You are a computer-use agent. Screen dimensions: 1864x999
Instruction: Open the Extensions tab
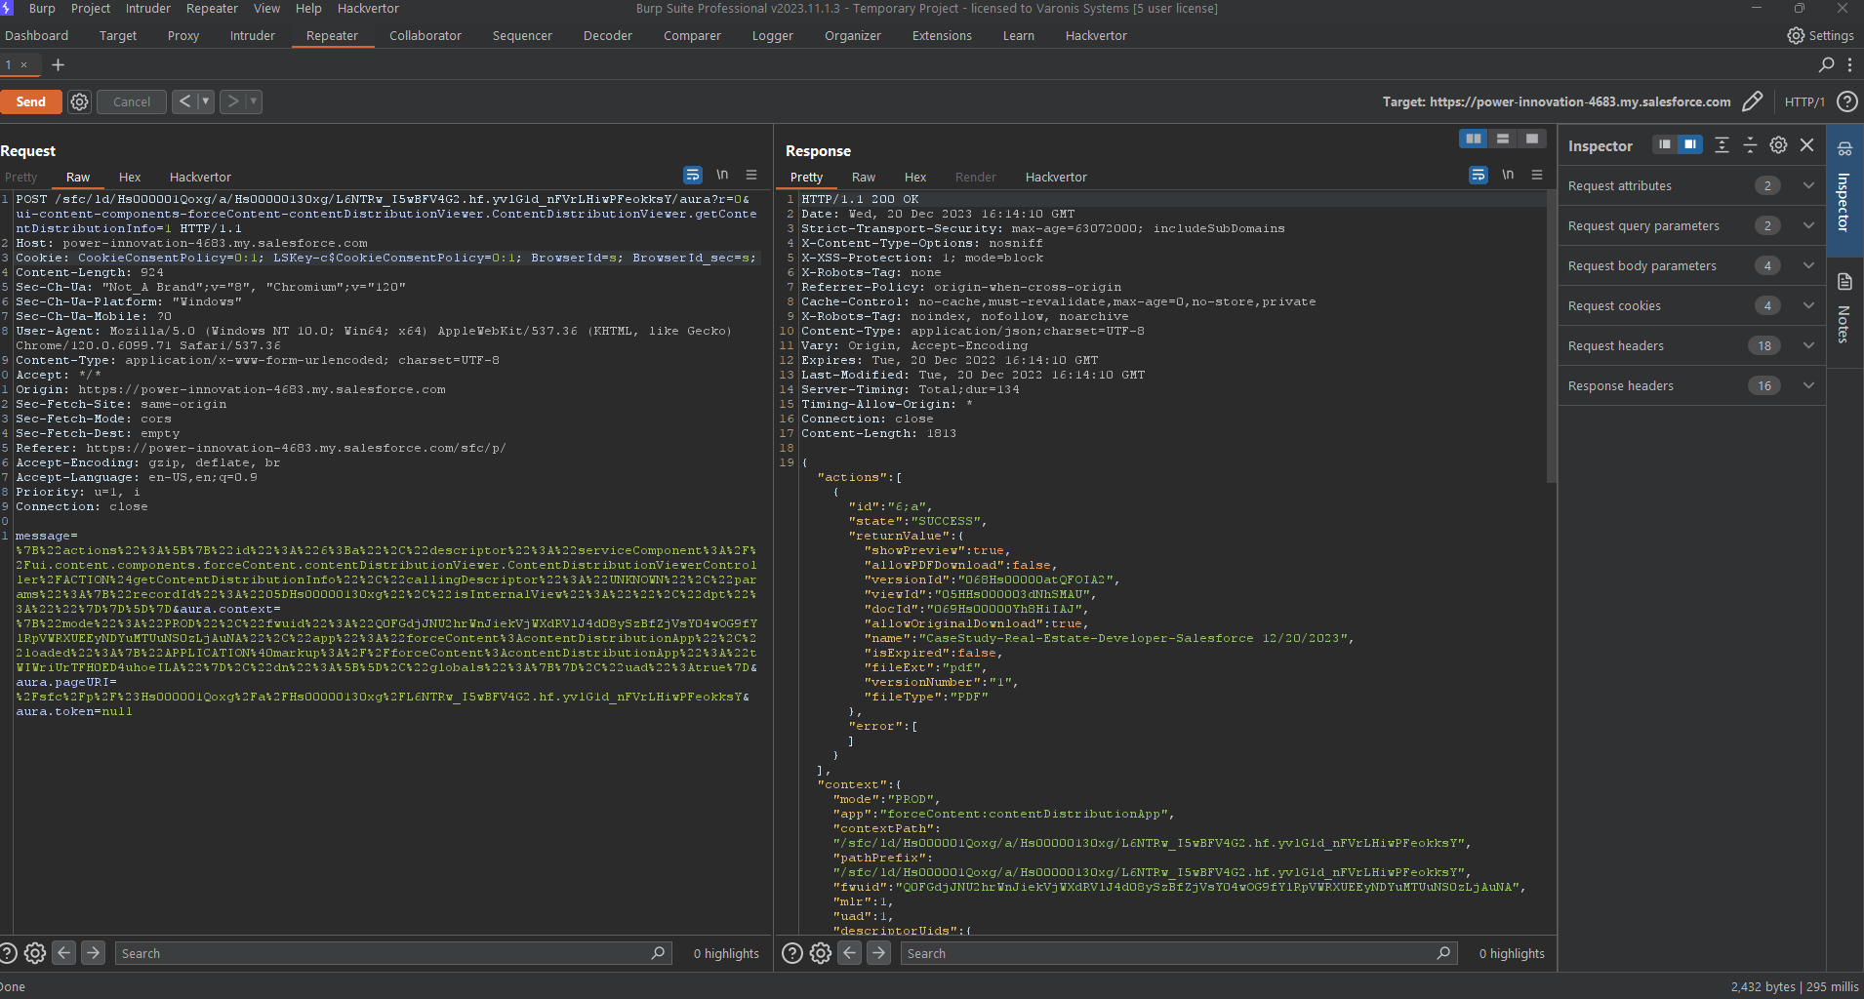(x=942, y=35)
